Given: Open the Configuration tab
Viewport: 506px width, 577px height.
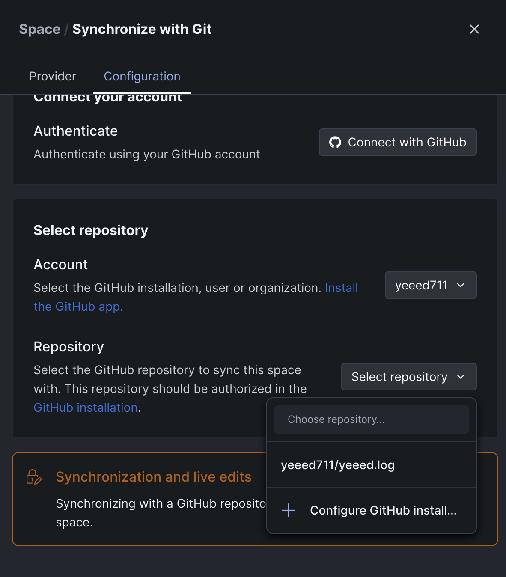Looking at the screenshot, I should [x=142, y=76].
